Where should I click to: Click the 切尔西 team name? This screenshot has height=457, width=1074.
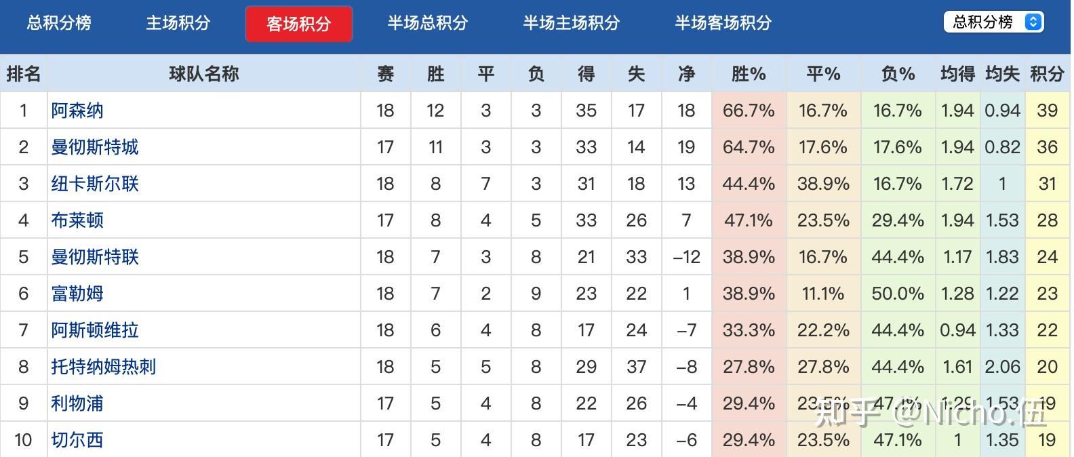[x=77, y=439]
